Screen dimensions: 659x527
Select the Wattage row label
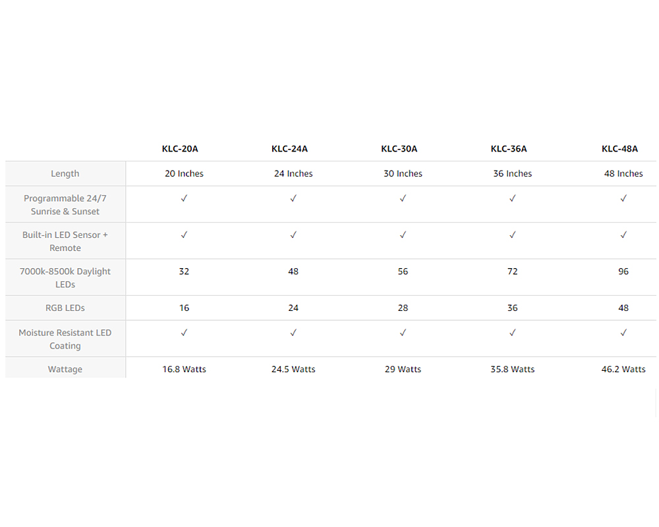click(65, 370)
